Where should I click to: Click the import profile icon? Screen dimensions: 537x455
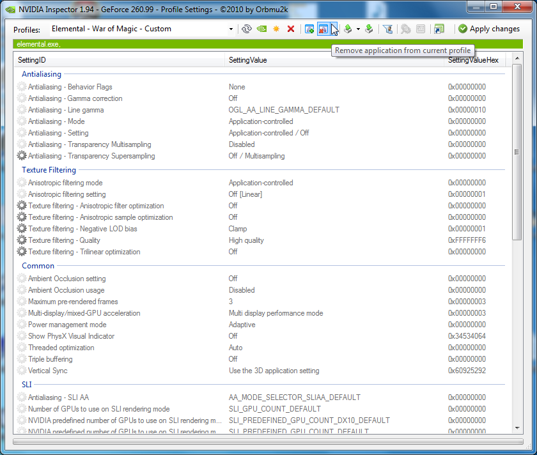tap(369, 29)
